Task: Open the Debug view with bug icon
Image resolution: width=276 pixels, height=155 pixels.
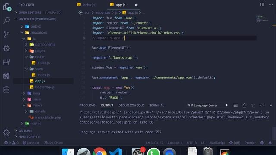Action: click(x=7, y=48)
